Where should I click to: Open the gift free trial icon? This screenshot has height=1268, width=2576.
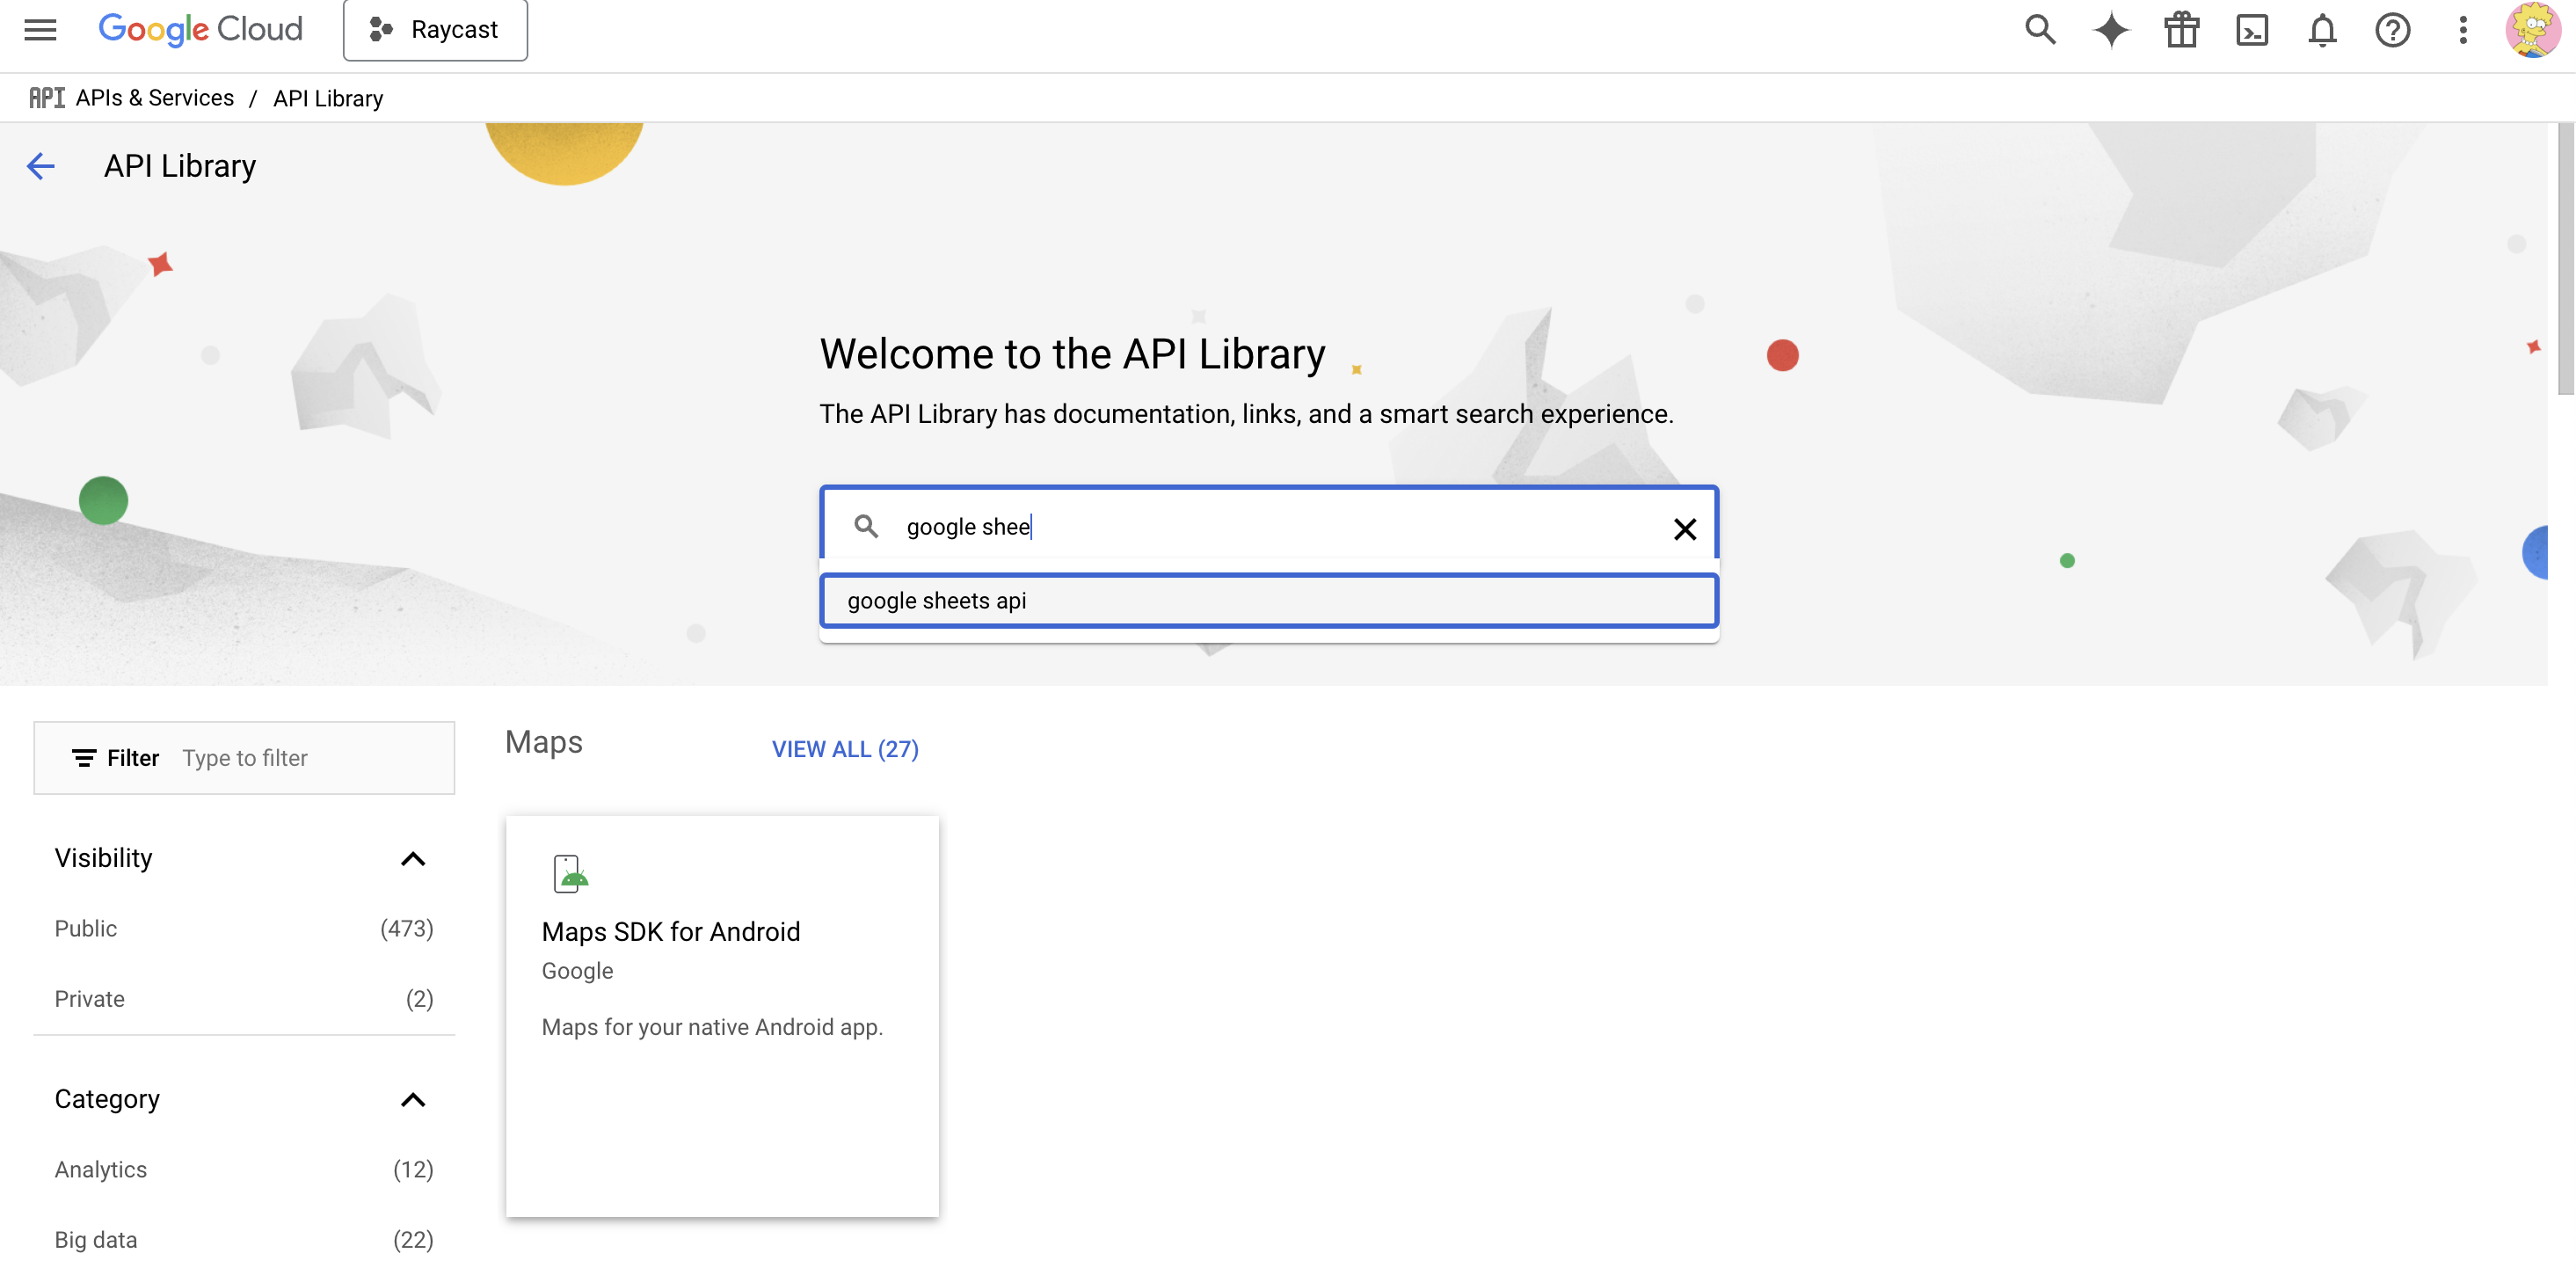click(2181, 30)
